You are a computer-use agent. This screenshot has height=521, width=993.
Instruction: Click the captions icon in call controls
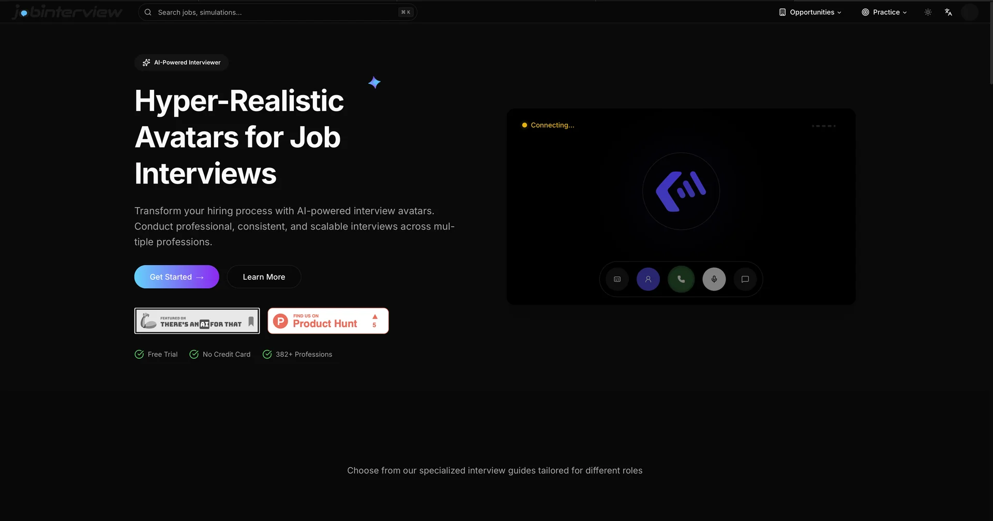point(617,279)
